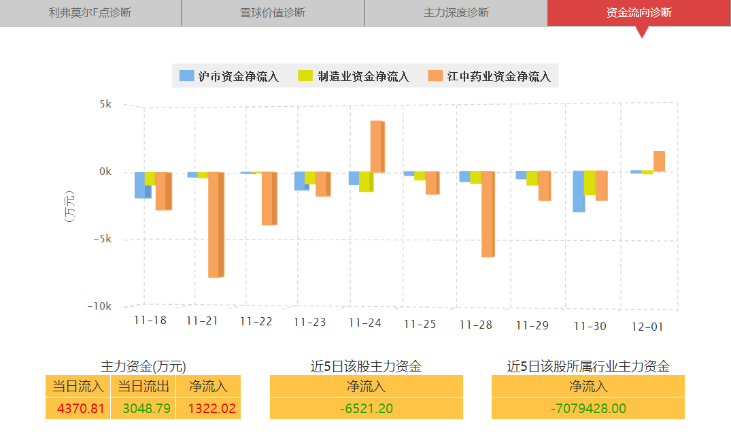
Task: Click the x-axis label 11-23
Action: 310,322
